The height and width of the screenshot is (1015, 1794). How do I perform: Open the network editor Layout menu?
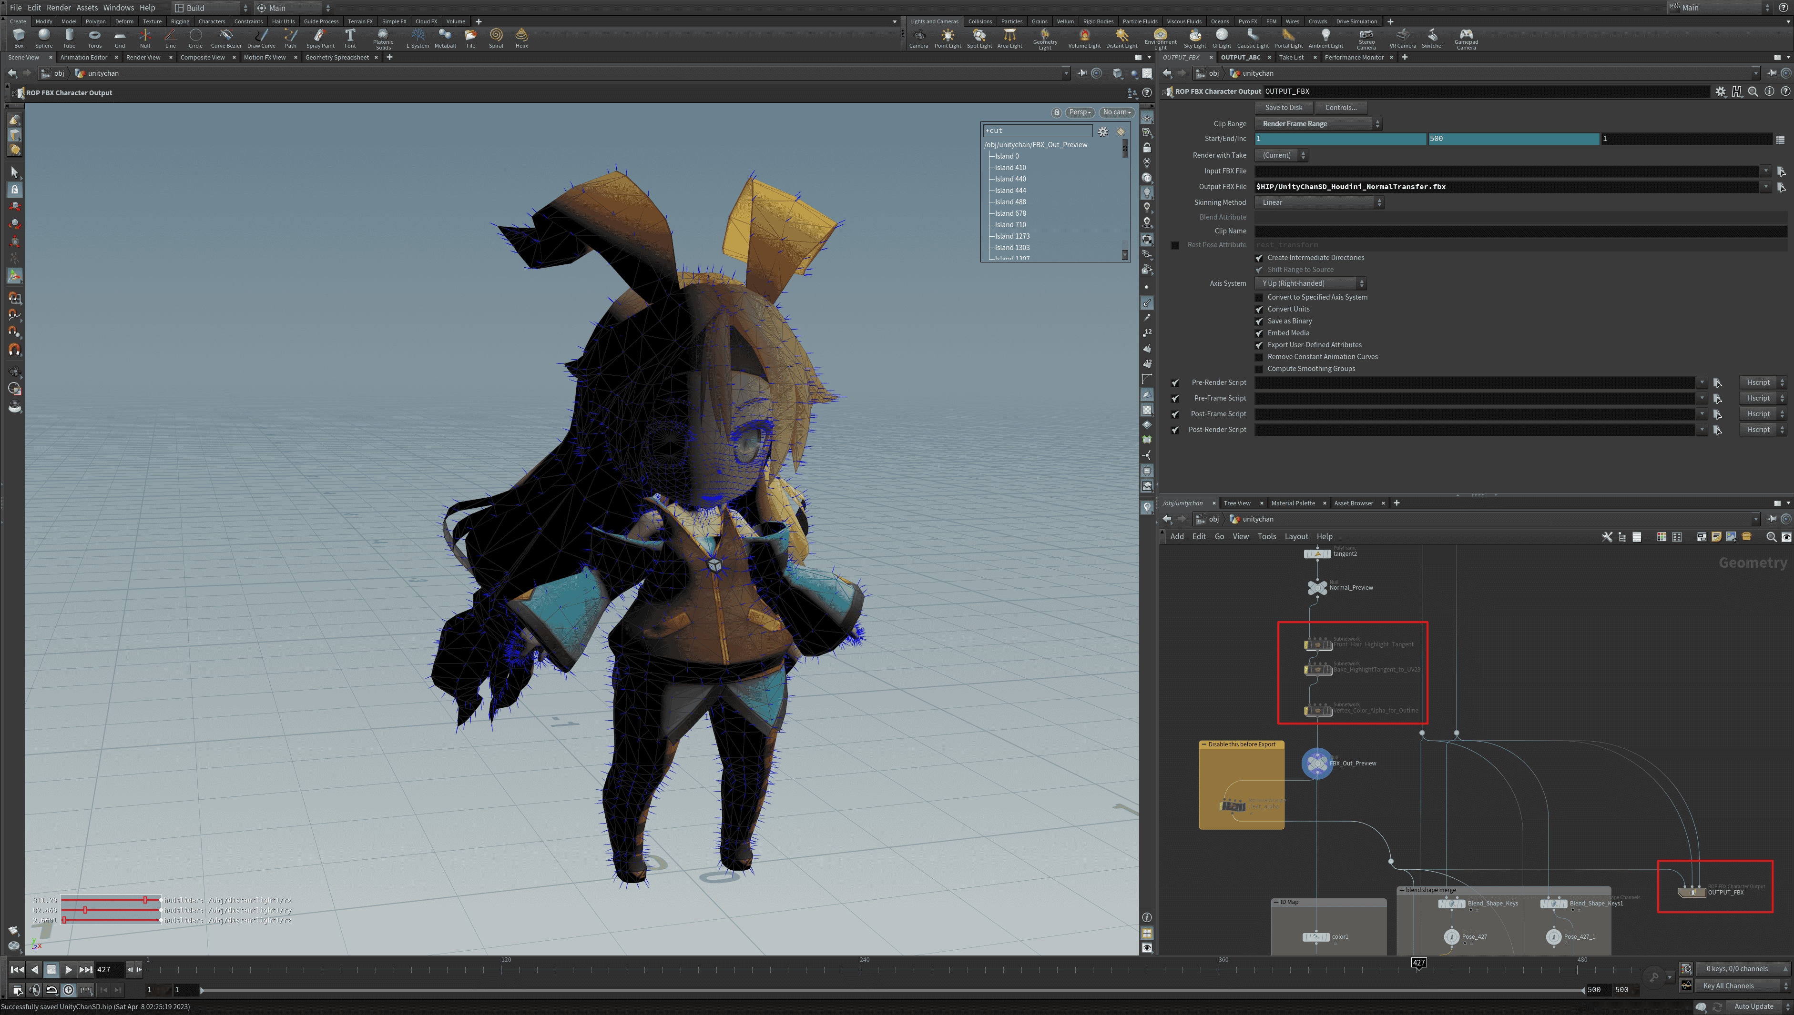click(1296, 537)
